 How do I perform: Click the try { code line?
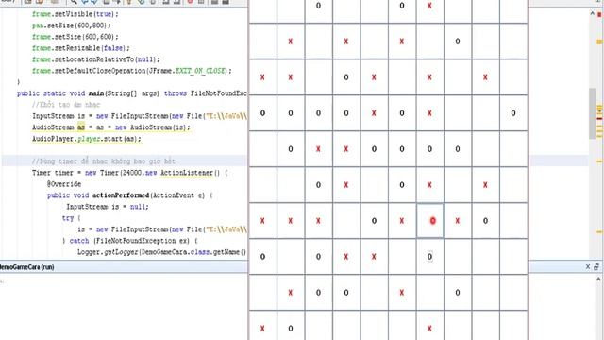72,218
